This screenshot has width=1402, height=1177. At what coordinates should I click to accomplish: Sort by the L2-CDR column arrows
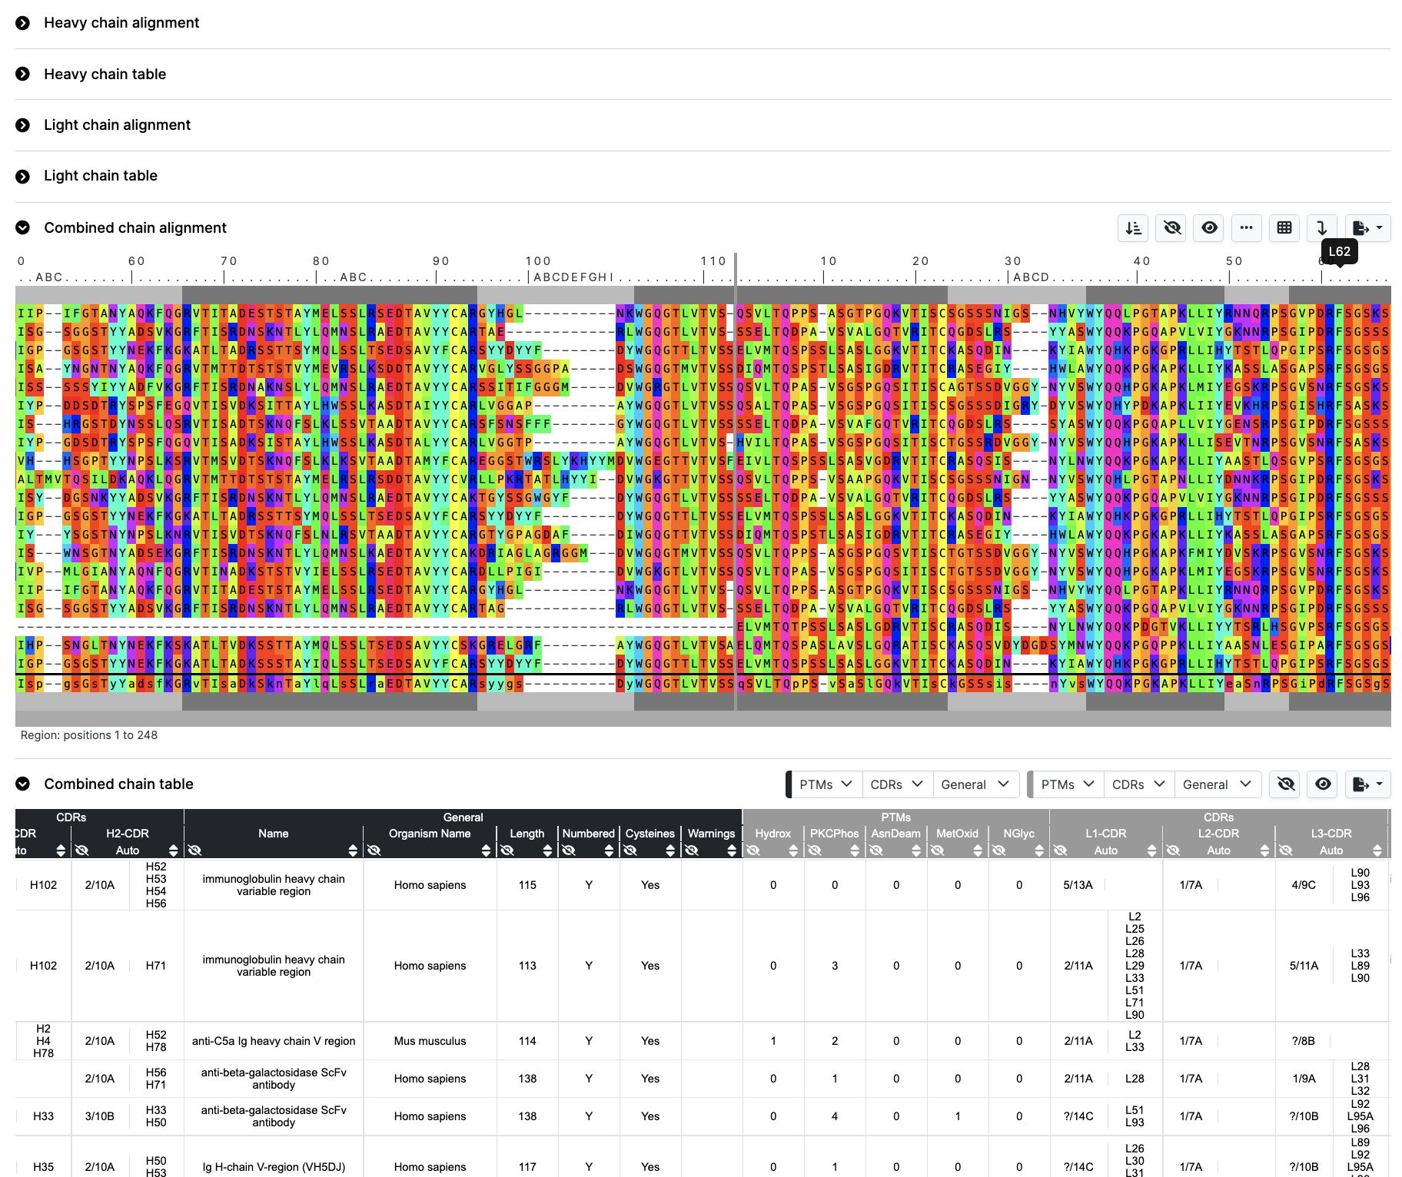[x=1264, y=850]
